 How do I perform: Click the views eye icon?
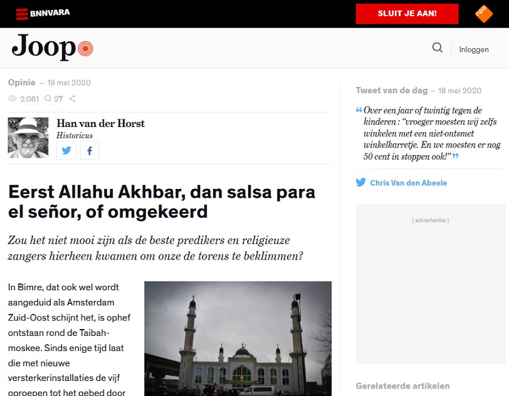pyautogui.click(x=13, y=98)
